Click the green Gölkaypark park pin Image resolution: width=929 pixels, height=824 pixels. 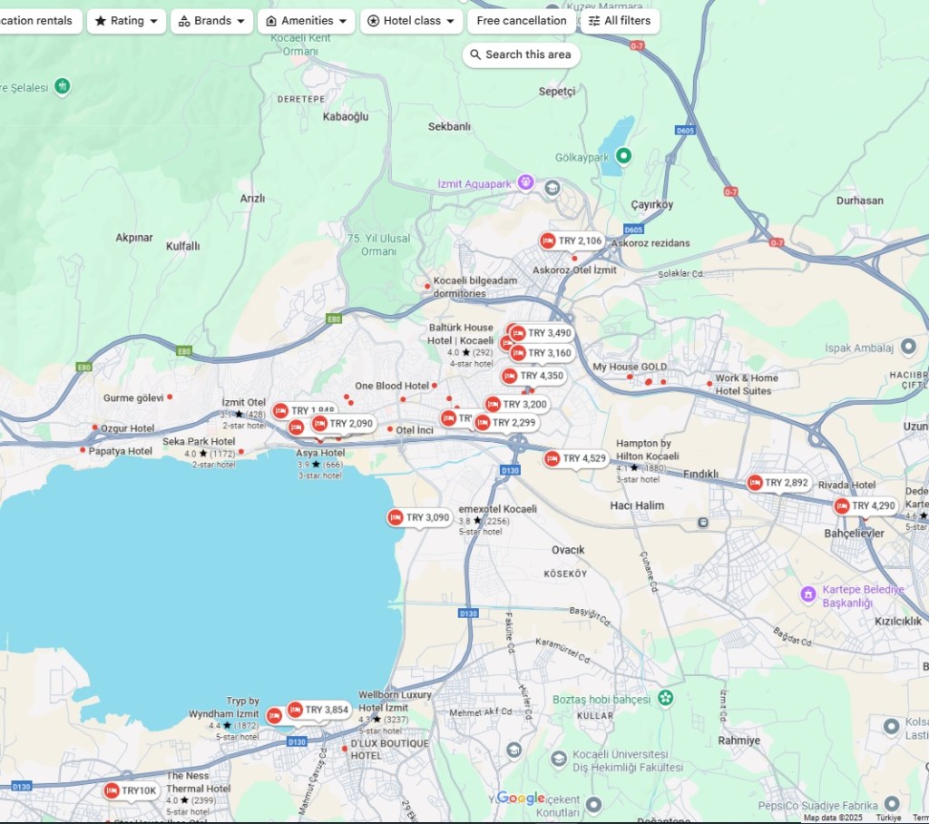click(x=623, y=156)
